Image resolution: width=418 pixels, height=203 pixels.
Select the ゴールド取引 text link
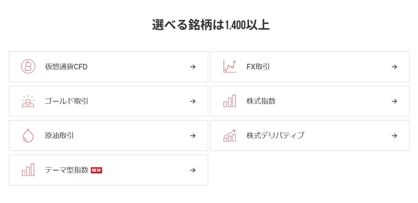click(66, 101)
